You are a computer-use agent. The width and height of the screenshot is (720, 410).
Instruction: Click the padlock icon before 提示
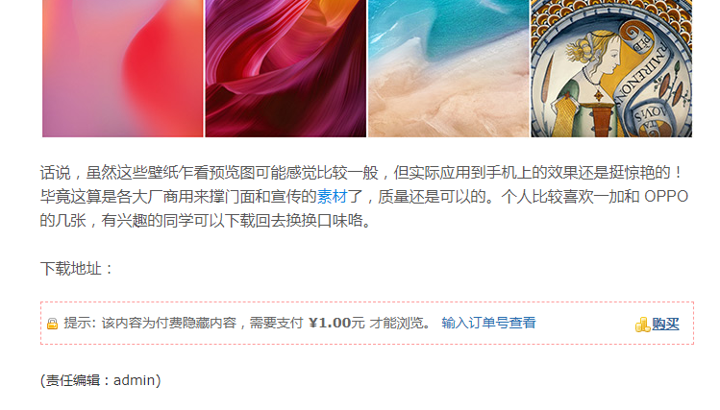click(x=52, y=324)
